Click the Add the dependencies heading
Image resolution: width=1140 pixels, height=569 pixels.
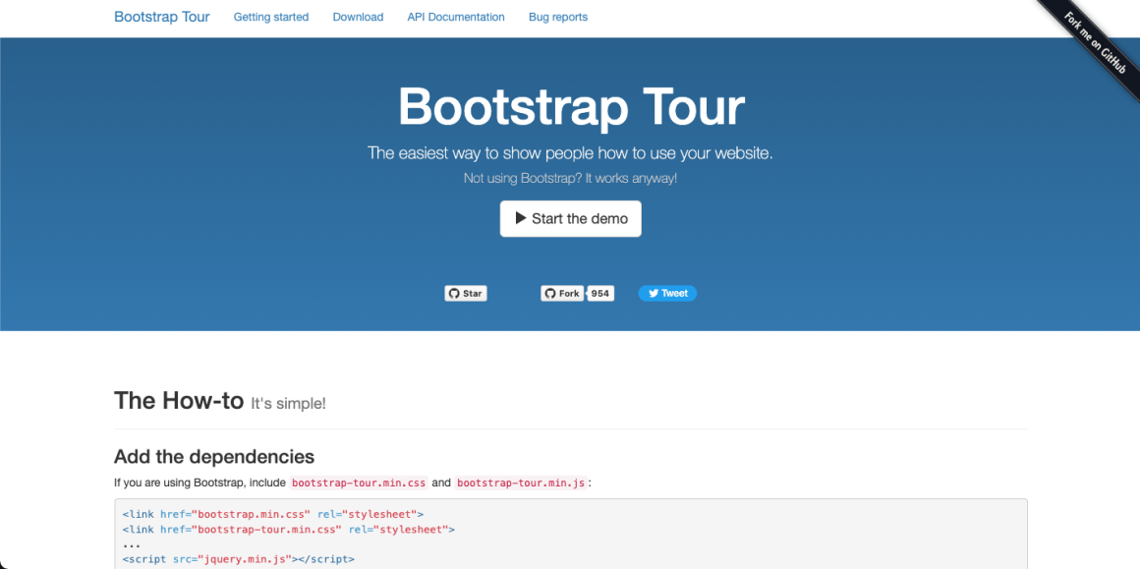coord(213,456)
